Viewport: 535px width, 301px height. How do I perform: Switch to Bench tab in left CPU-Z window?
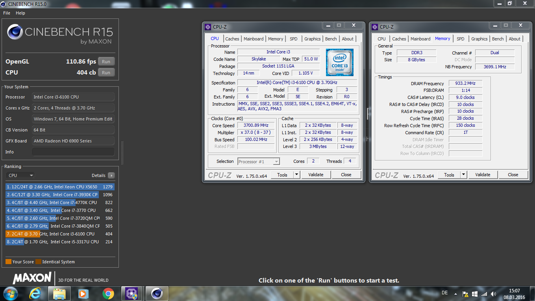point(331,39)
